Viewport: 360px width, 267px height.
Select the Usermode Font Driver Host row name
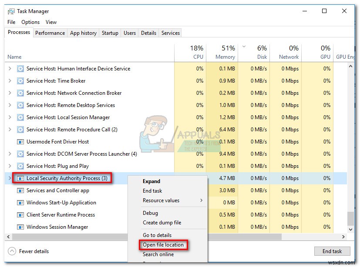(57, 142)
